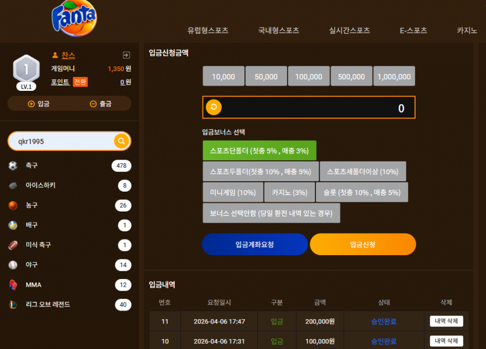Select the 아이스하키 puck category
The height and width of the screenshot is (349, 486).
pos(69,185)
